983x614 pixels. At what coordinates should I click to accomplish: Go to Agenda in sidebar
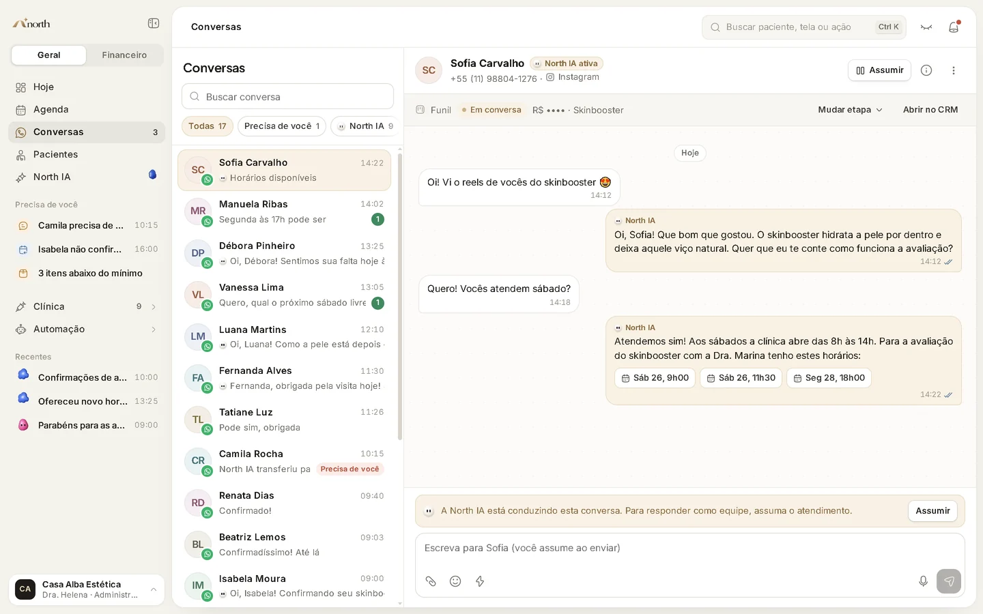point(87,109)
